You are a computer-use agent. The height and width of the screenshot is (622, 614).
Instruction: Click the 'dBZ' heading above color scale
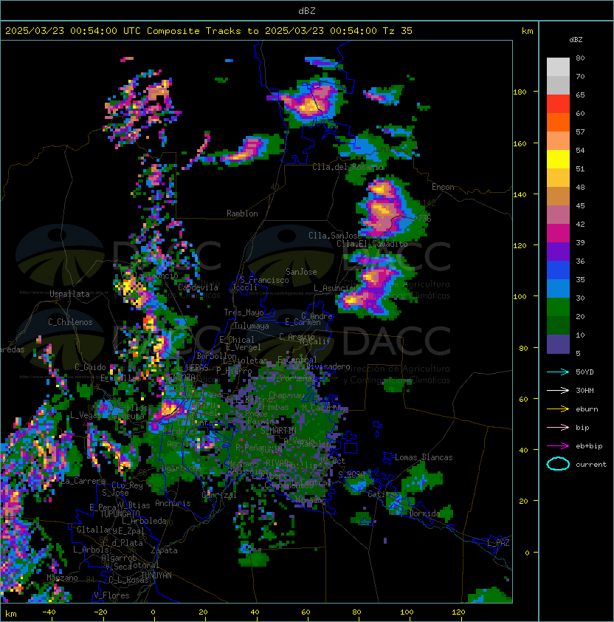pos(576,40)
